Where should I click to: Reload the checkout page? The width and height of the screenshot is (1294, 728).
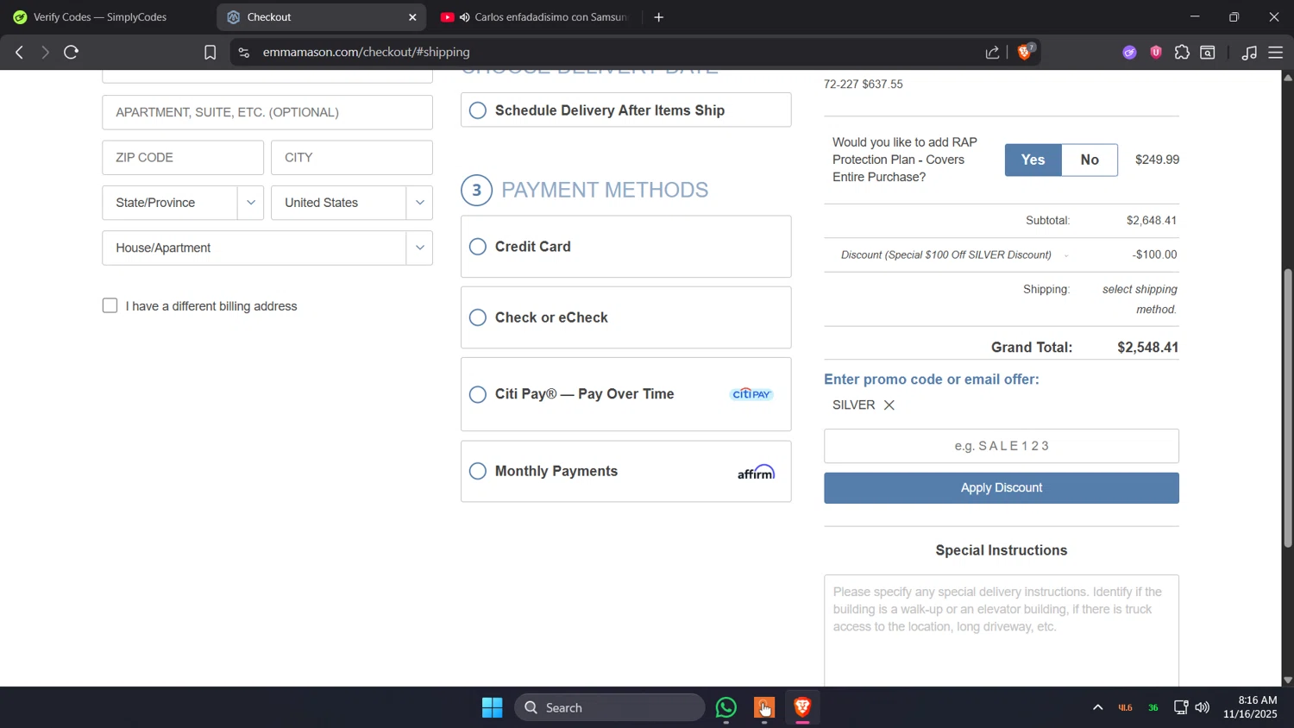pyautogui.click(x=72, y=53)
